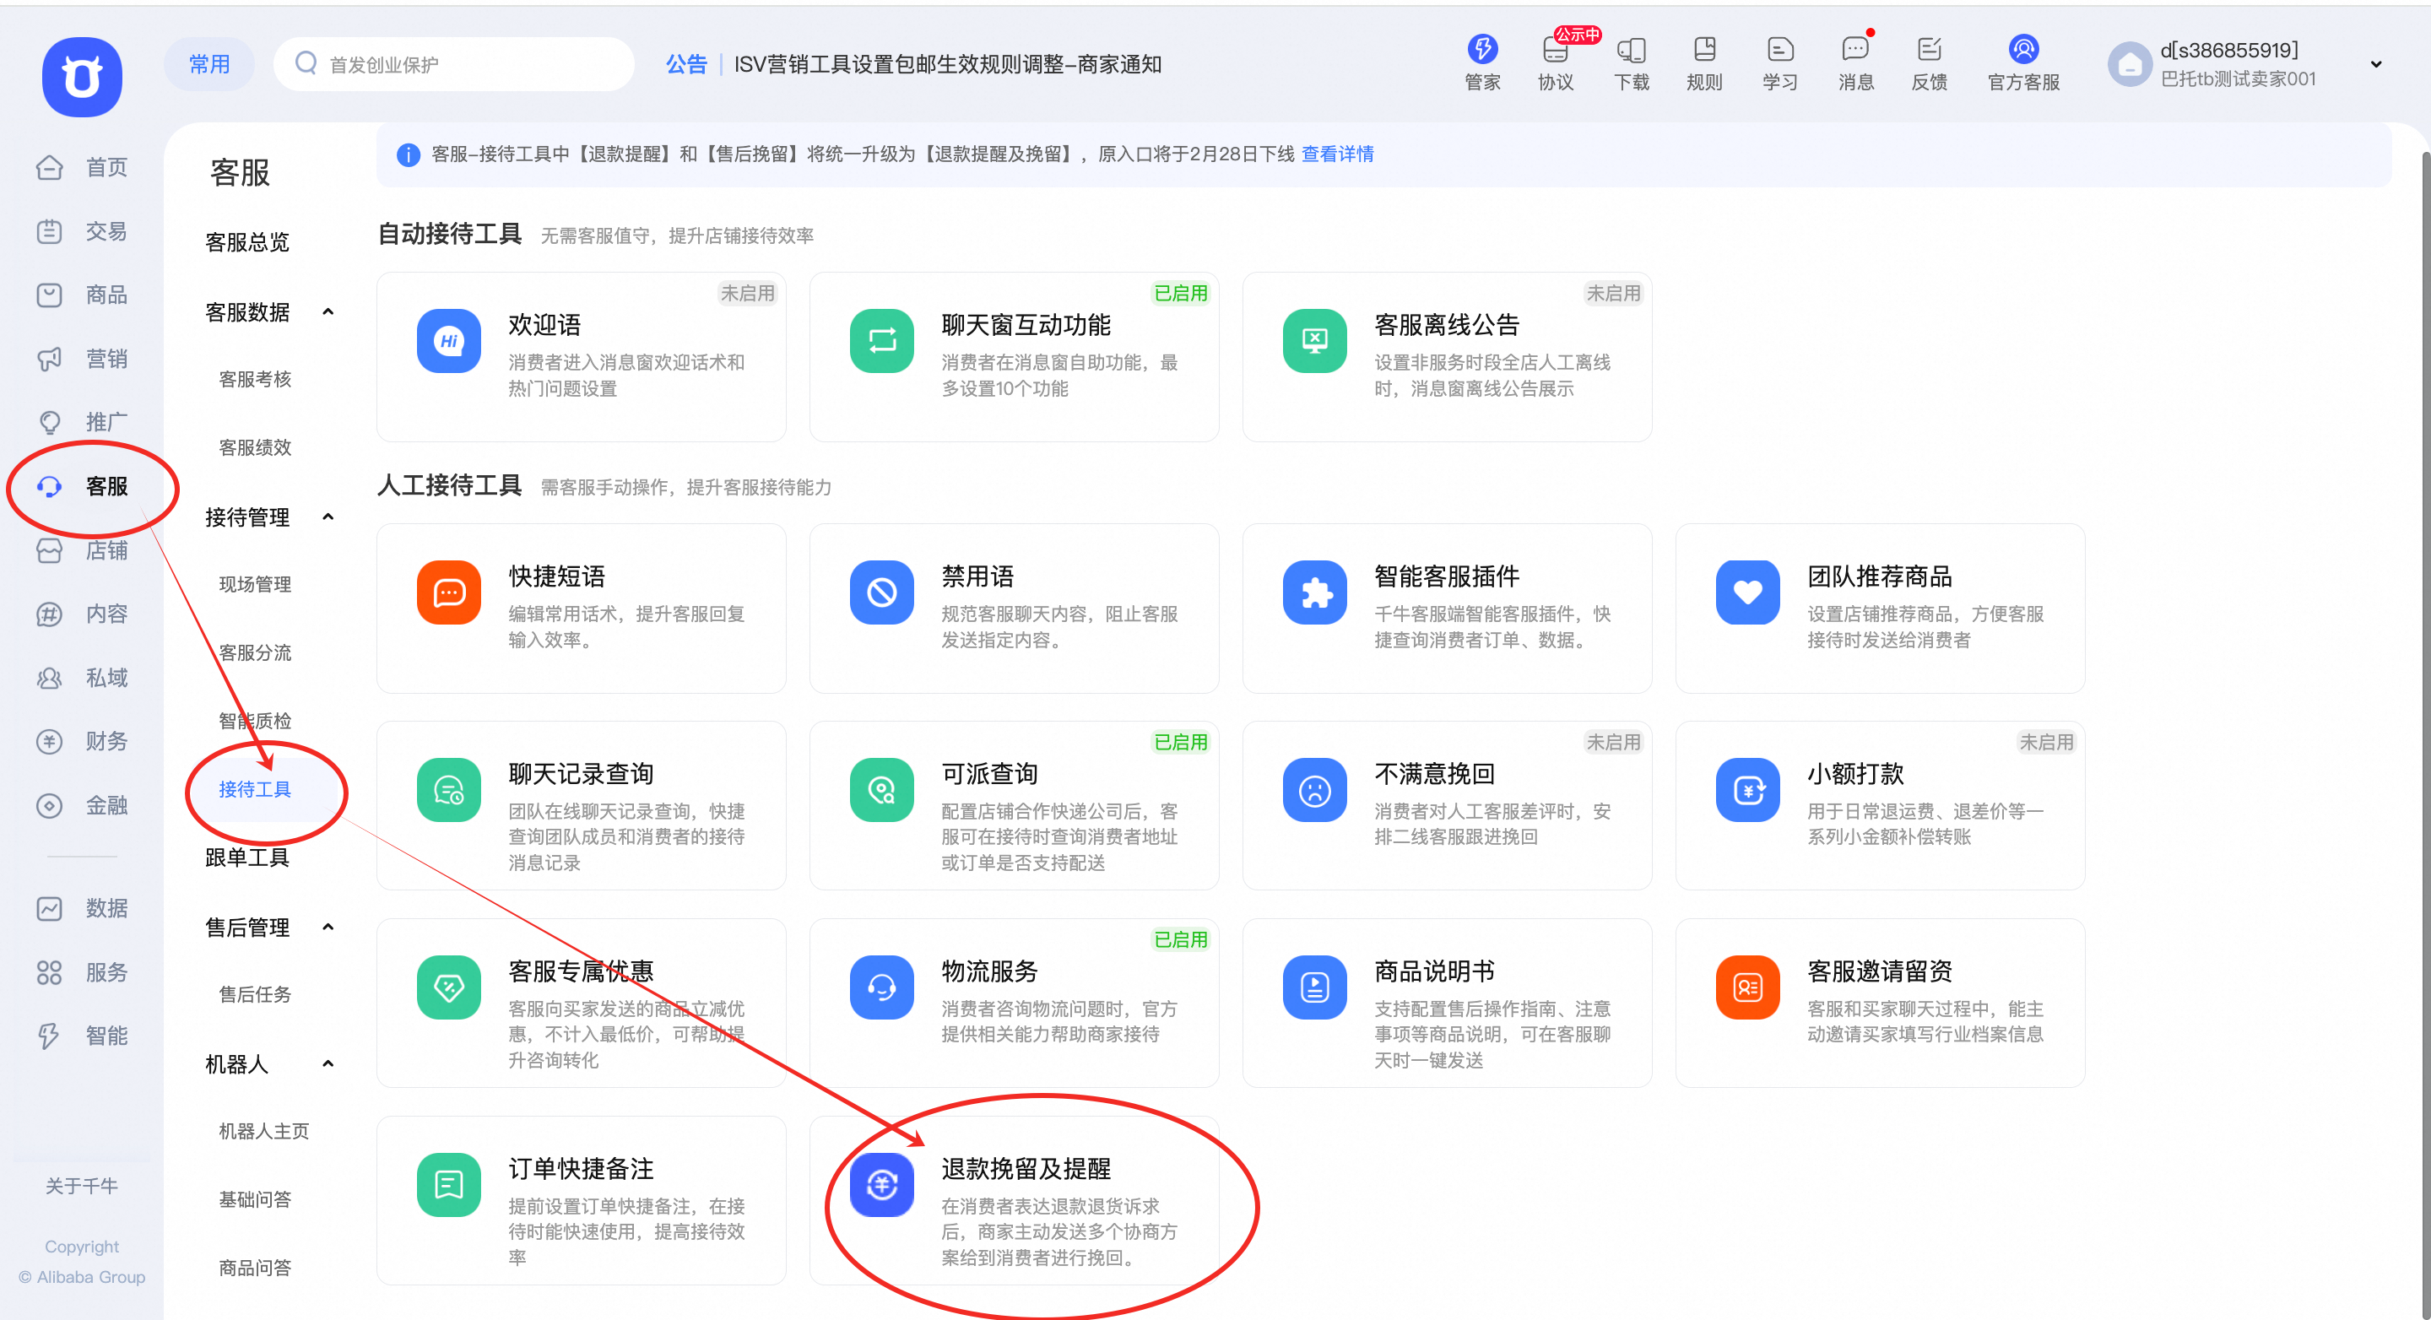Viewport: 2431px width, 1320px height.
Task: Open the 团队推荐商品 heart icon
Action: (x=1748, y=592)
